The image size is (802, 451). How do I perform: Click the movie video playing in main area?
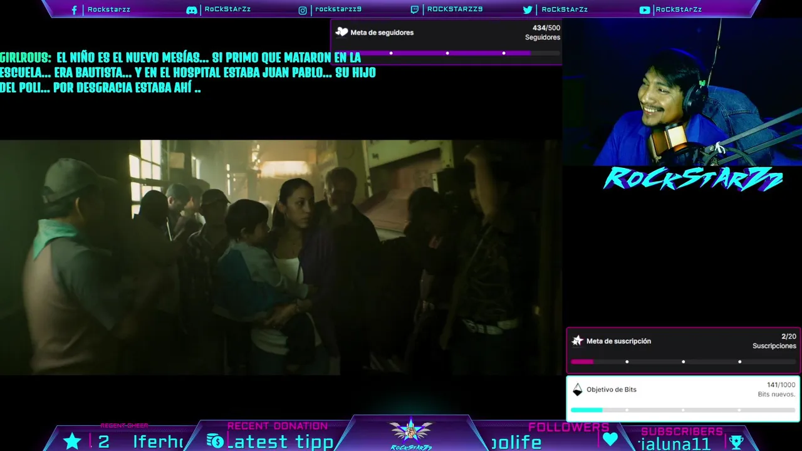(x=281, y=257)
